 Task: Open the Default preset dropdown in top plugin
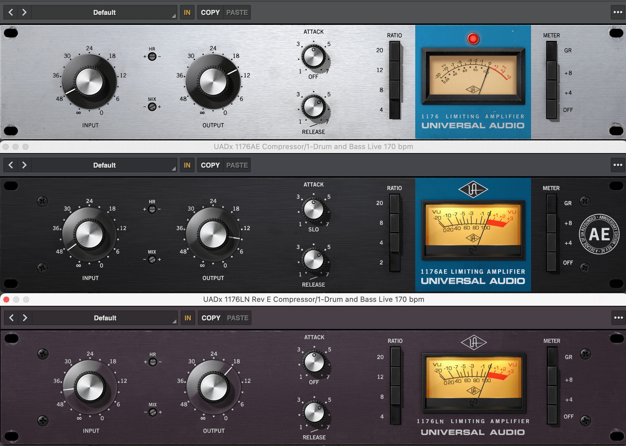[x=105, y=13]
